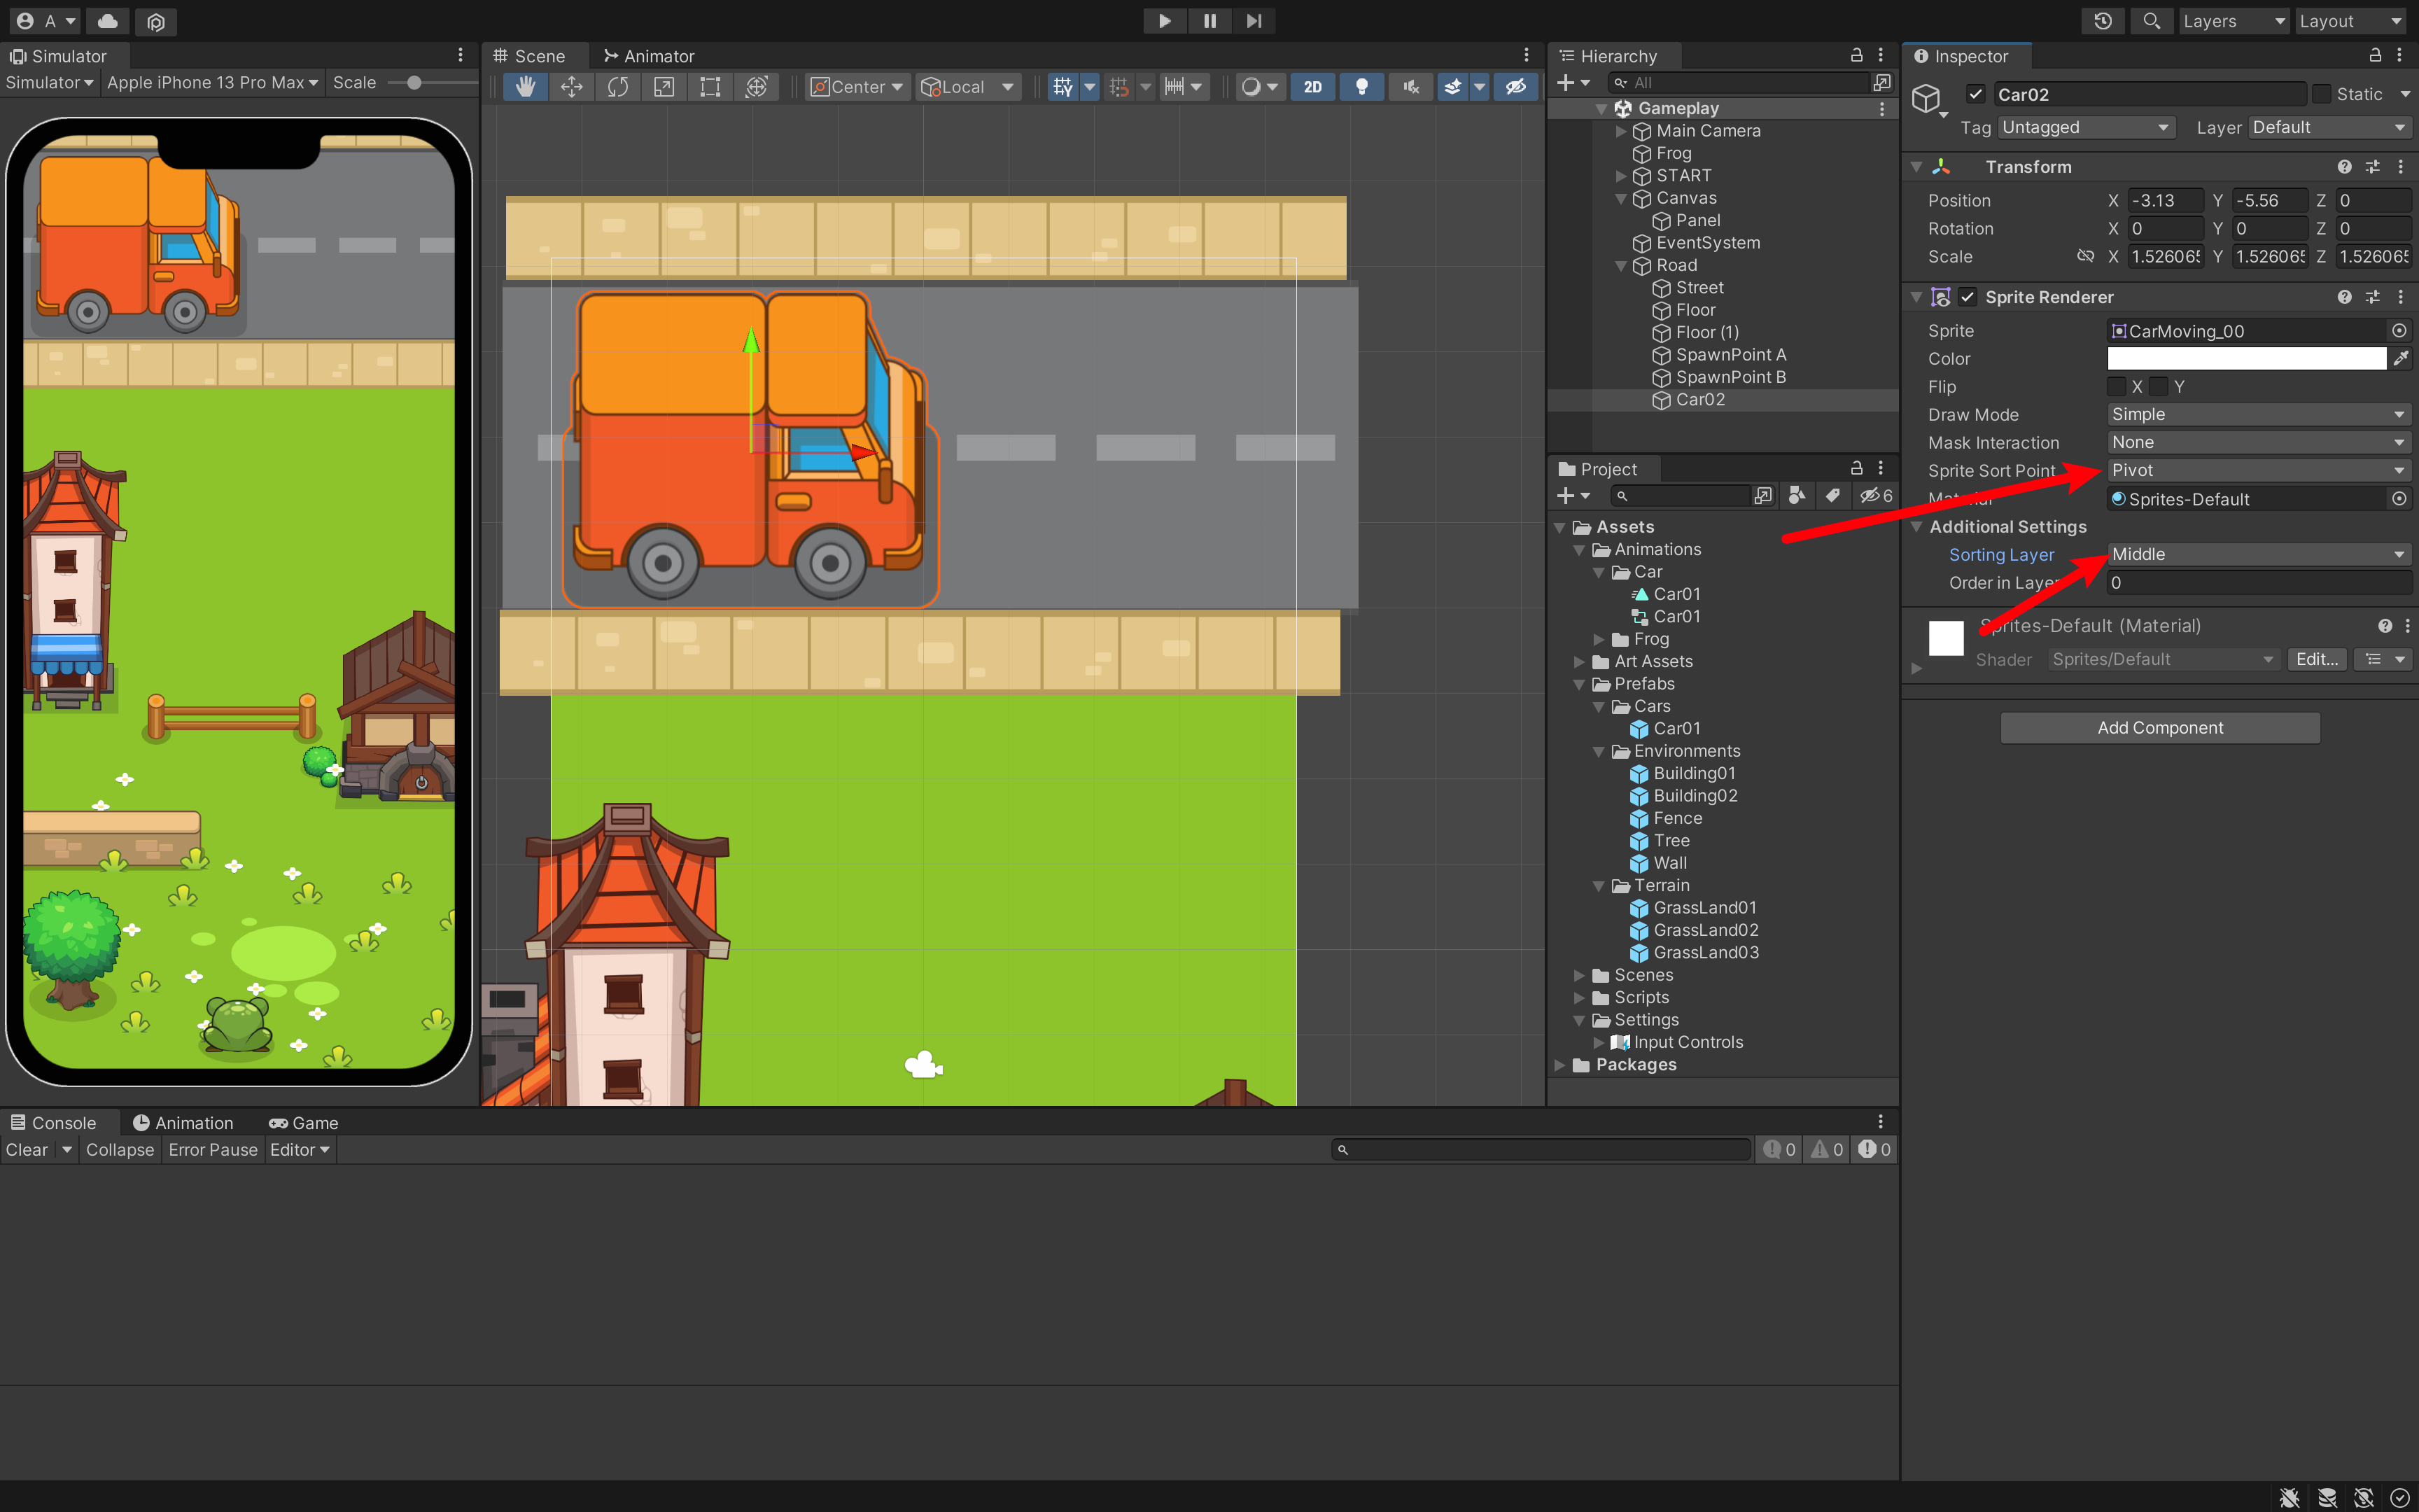2419x1512 pixels.
Task: Open the Layout dropdown button
Action: click(x=2349, y=21)
